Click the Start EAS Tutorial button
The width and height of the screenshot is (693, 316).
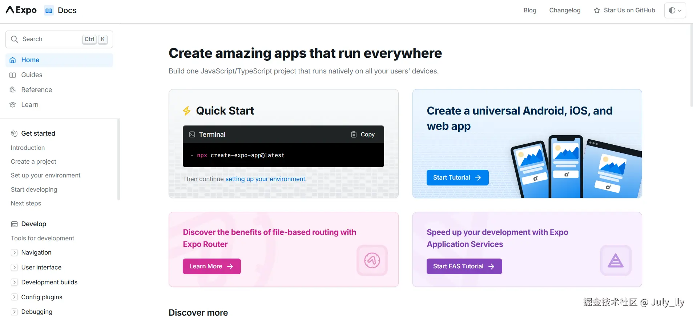coord(464,266)
